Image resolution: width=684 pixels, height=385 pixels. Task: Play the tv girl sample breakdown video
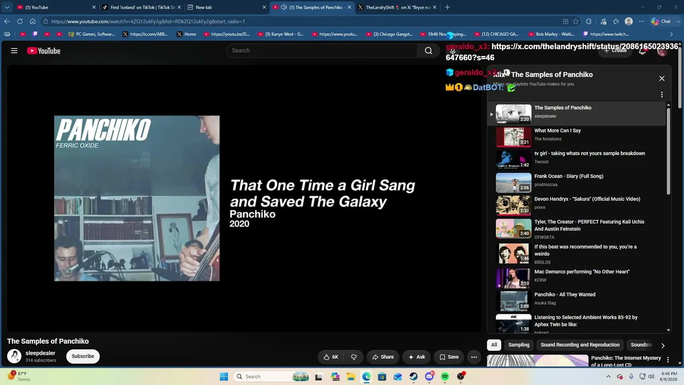[x=577, y=159]
